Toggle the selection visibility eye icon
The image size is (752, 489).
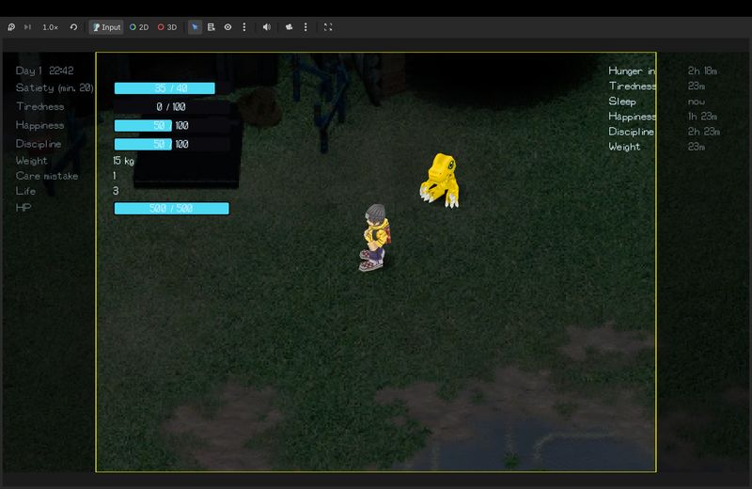[x=227, y=27]
